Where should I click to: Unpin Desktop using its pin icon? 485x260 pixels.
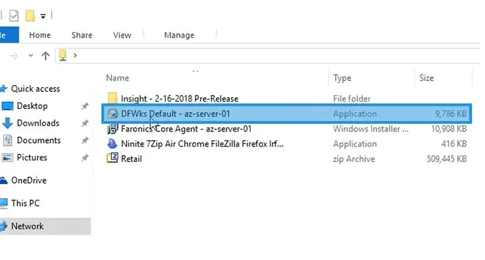click(85, 106)
